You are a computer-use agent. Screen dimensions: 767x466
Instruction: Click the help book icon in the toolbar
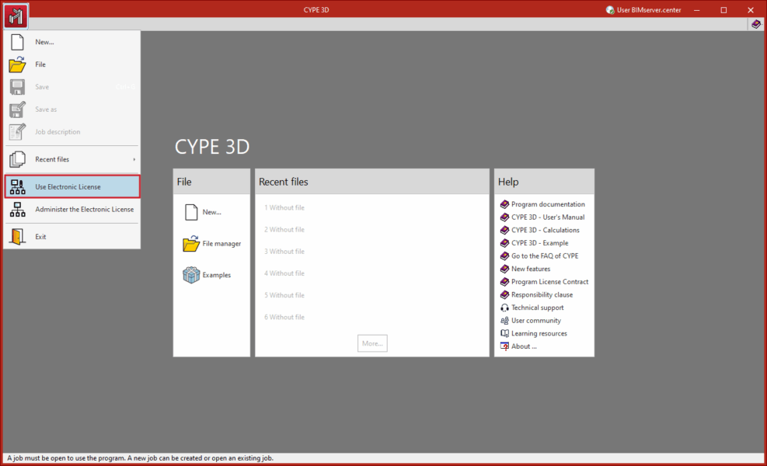(755, 24)
